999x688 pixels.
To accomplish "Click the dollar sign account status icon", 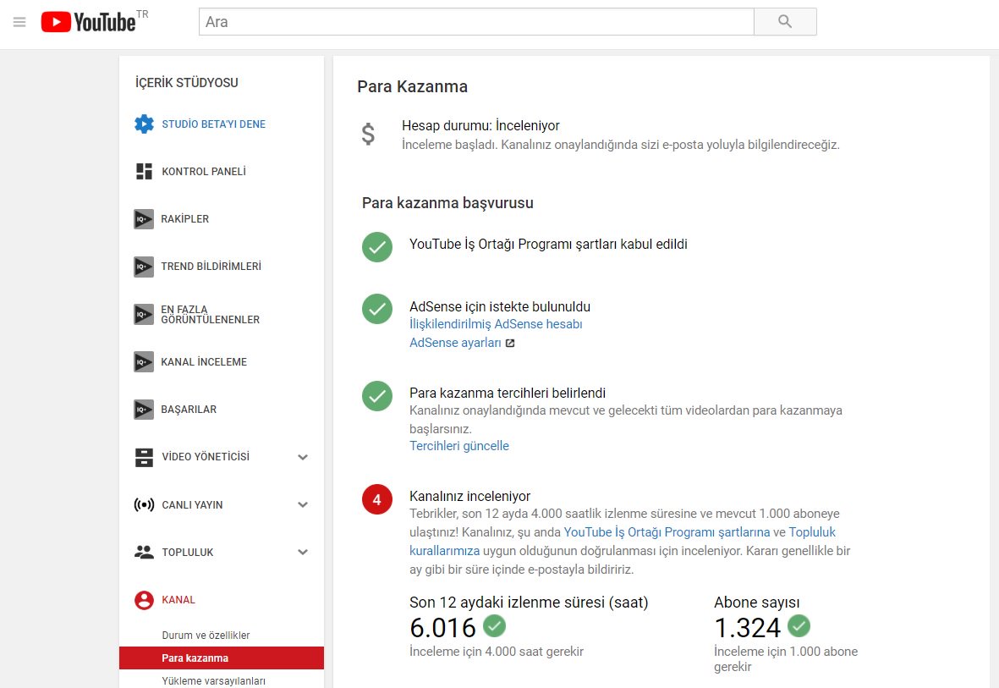I will pos(368,135).
